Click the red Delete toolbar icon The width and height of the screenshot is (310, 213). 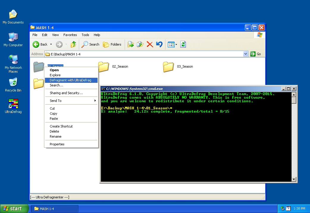pos(150,44)
